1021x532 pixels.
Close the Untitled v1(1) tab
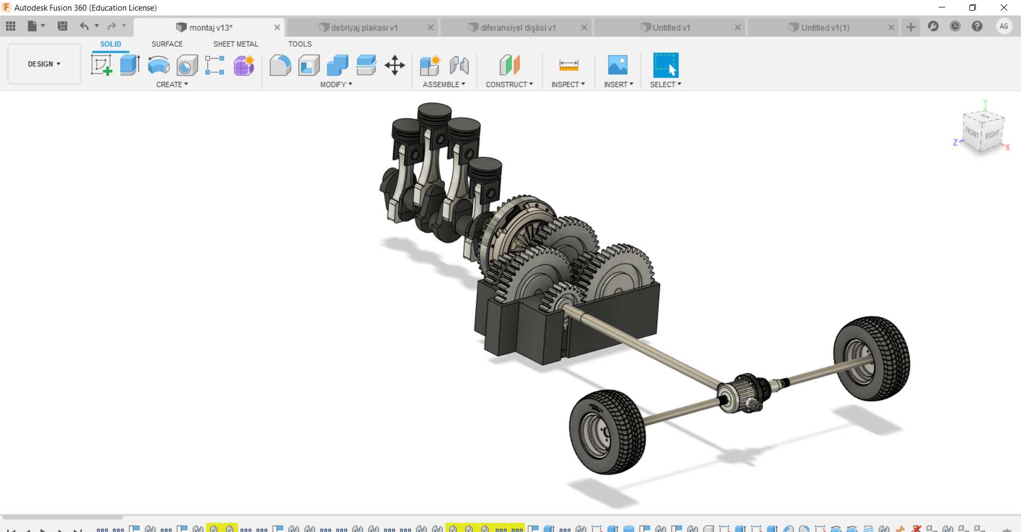pos(892,28)
